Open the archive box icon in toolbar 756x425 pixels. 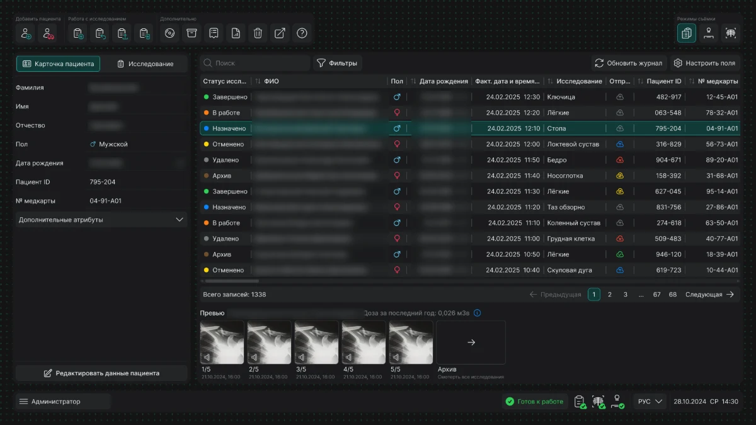(192, 33)
